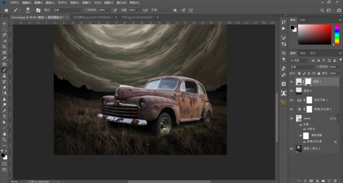Click the create new layer icon
This screenshot has height=183, width=343.
tap(329, 181)
